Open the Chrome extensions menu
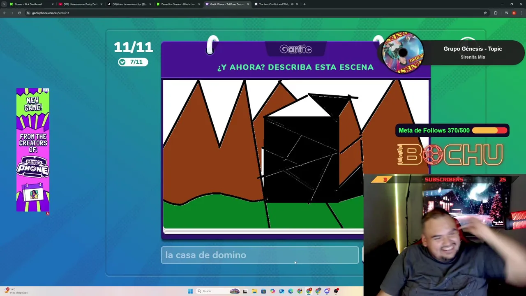This screenshot has height=296, width=526. click(x=496, y=13)
